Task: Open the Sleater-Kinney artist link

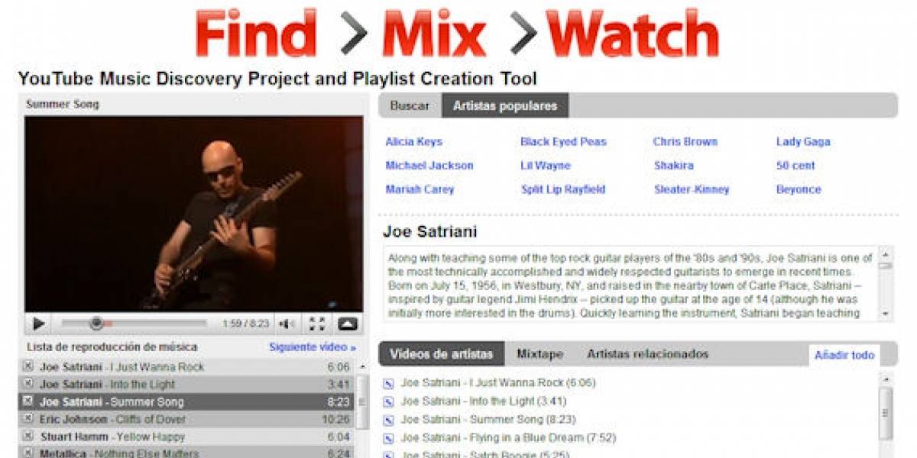Action: pyautogui.click(x=692, y=189)
